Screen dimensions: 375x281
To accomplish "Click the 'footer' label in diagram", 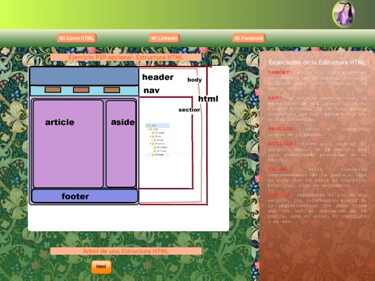I will [75, 196].
